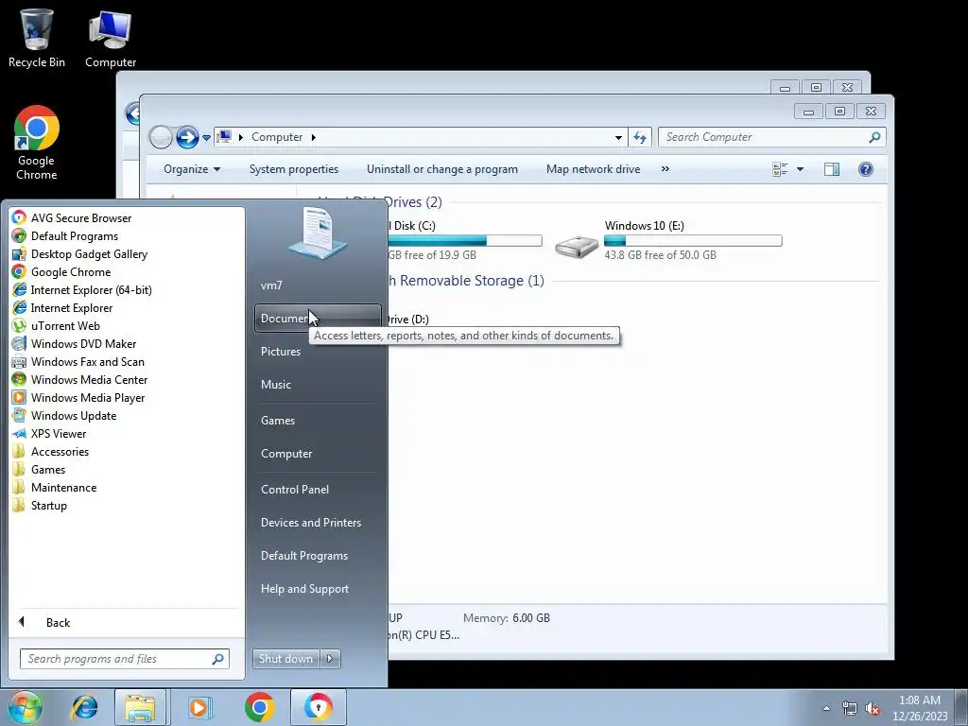968x726 pixels.
Task: Select the Google Chrome desktop shortcut
Action: coord(37,144)
